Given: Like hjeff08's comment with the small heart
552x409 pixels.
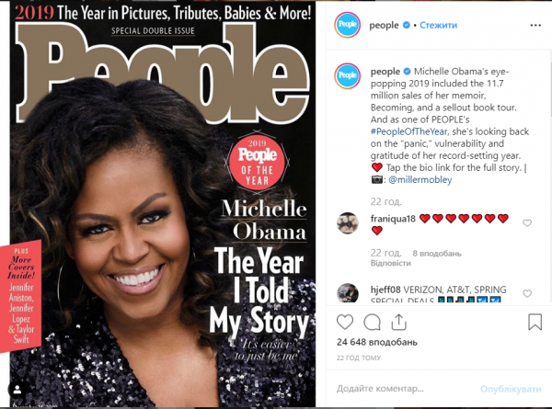Looking at the screenshot, I should tap(527, 293).
